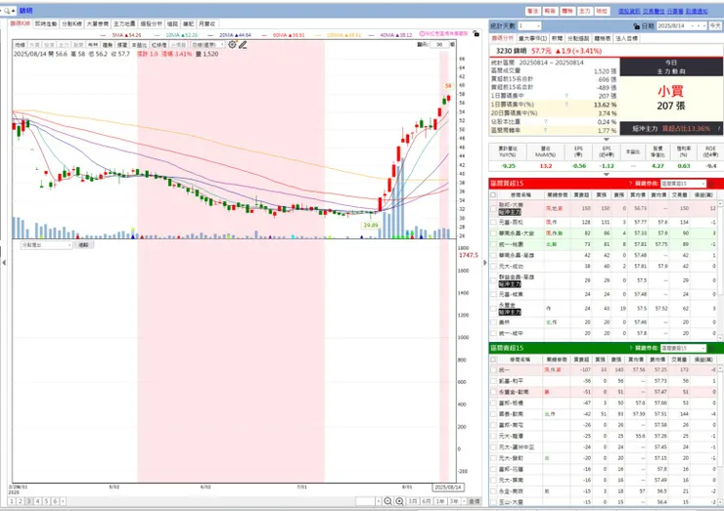Step the date back with the previous-day arrow

[699, 26]
